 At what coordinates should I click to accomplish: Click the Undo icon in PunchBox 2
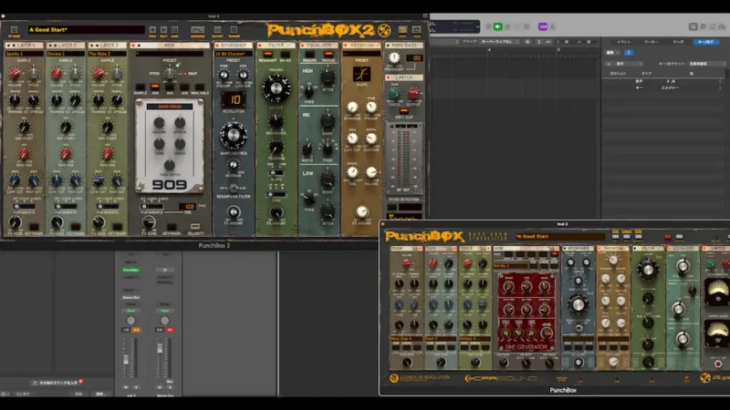[x=402, y=30]
